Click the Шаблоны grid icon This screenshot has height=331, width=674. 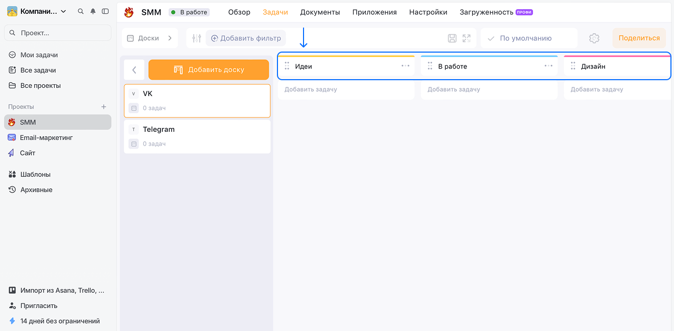(12, 174)
